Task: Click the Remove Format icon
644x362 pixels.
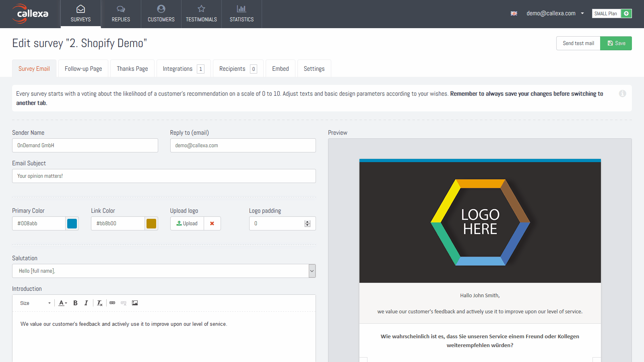Action: click(99, 303)
